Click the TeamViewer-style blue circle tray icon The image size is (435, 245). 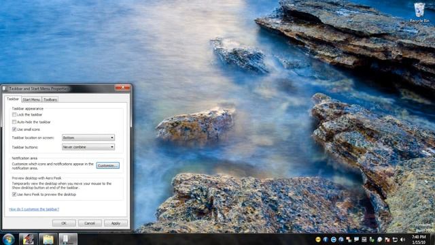click(x=334, y=240)
